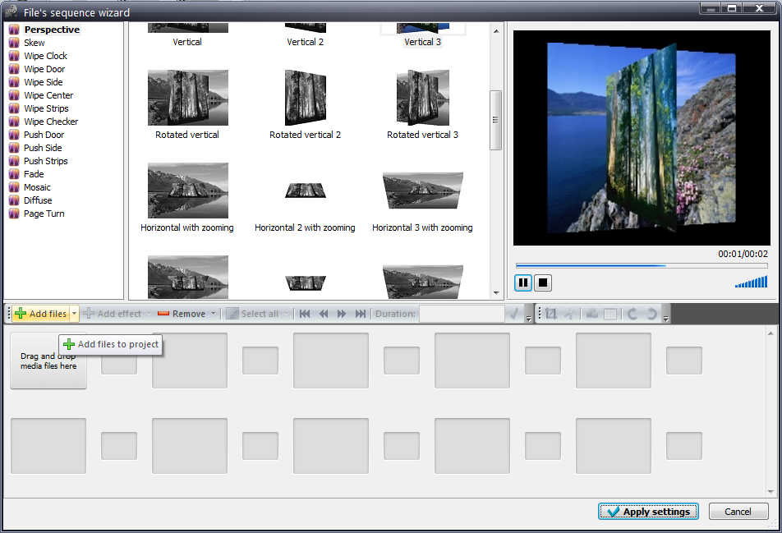Pick the Horizontal with zooming effect thumbnail
The height and width of the screenshot is (533, 782).
pyautogui.click(x=187, y=191)
